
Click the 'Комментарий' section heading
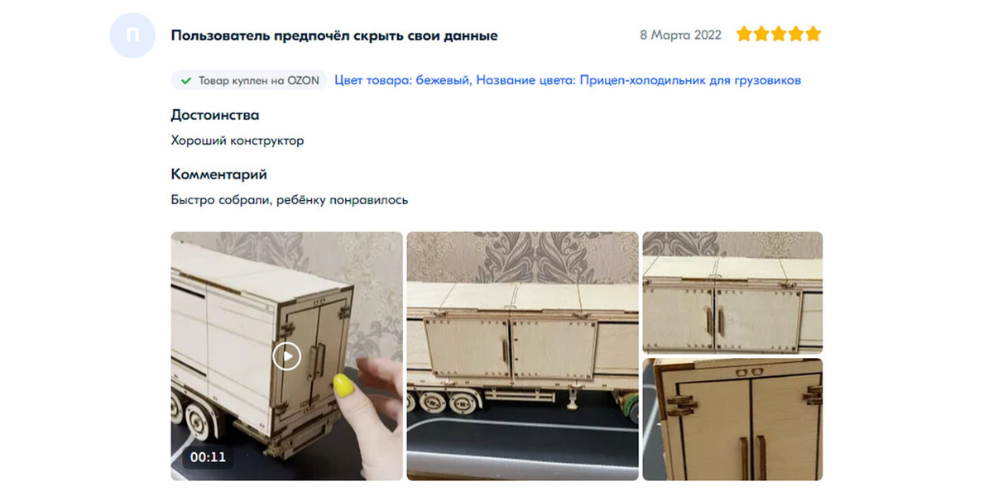[219, 174]
